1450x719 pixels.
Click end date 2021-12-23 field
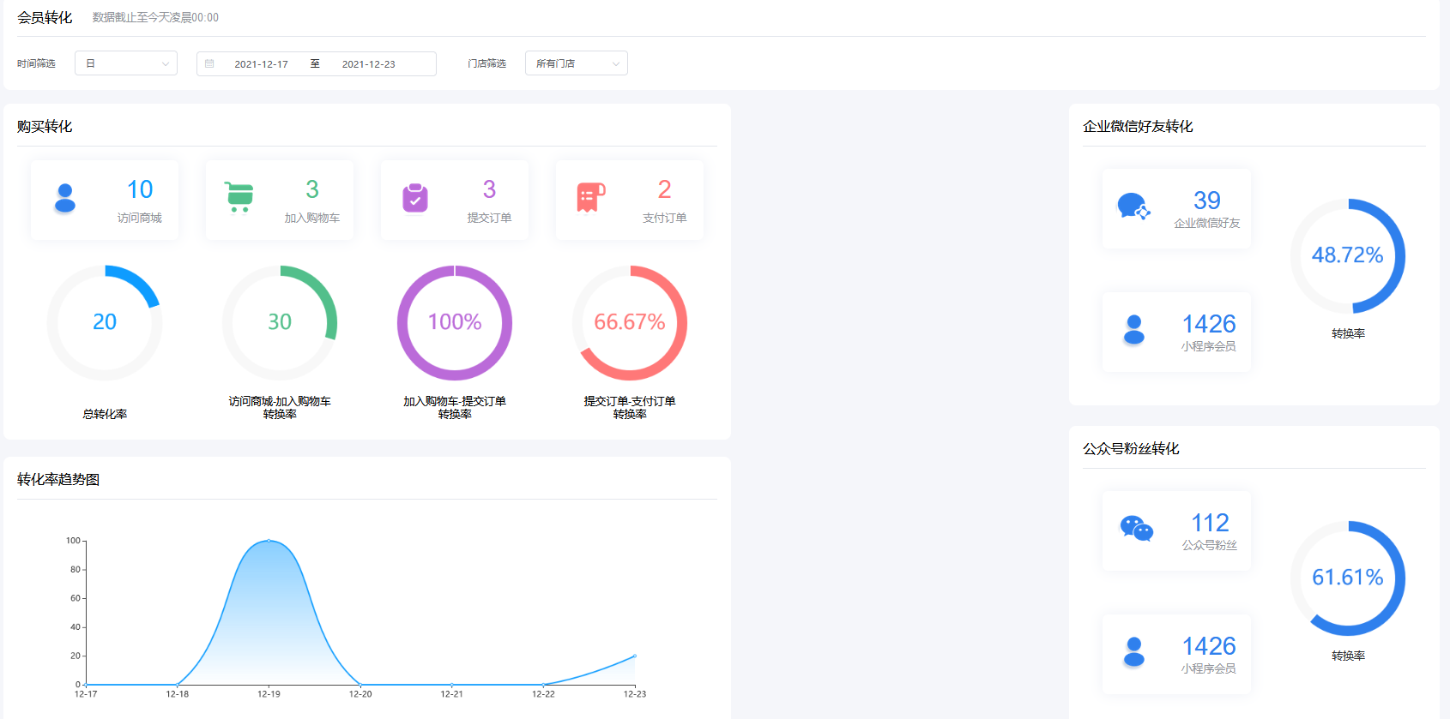pos(368,64)
